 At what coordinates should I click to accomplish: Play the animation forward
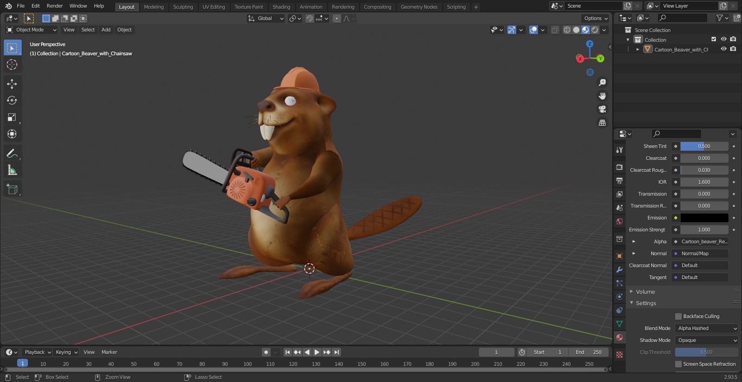(317, 352)
